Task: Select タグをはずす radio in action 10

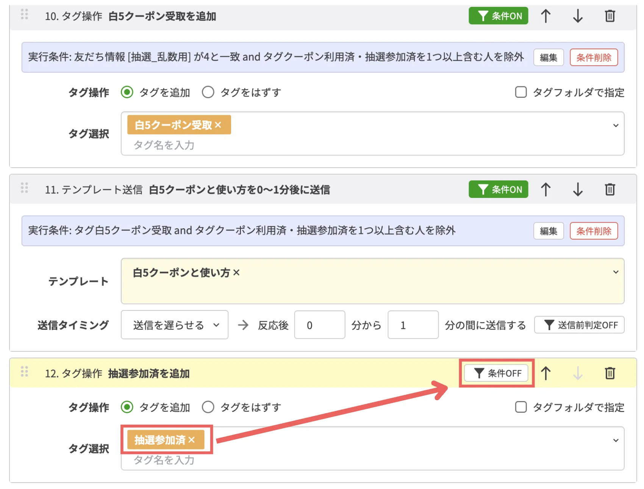Action: pos(208,92)
